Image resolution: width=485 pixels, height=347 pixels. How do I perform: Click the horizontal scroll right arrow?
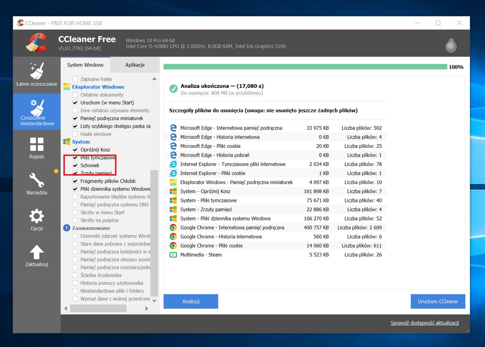pyautogui.click(x=146, y=309)
